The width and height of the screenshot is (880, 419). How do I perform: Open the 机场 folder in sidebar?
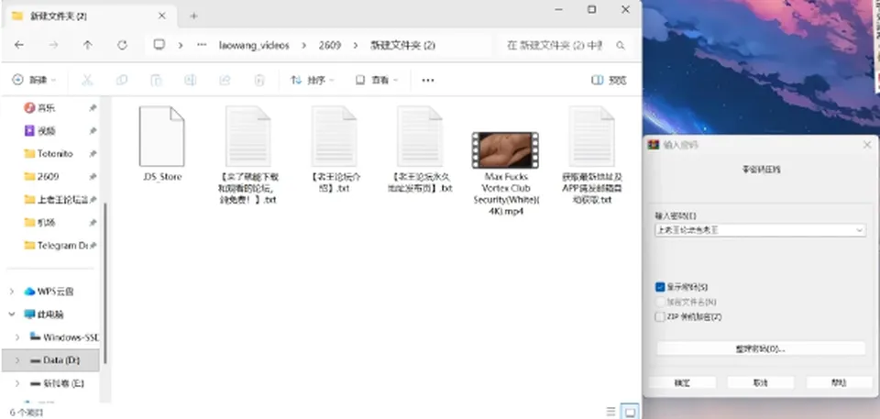coord(40,223)
